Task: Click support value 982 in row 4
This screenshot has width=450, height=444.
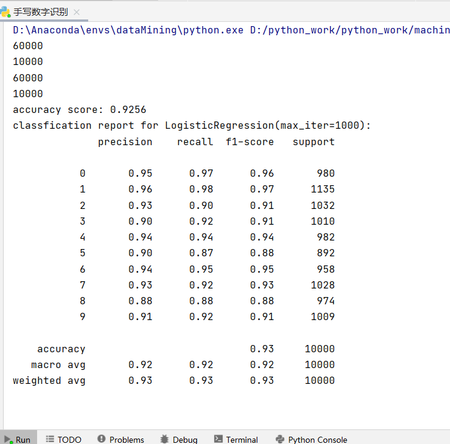Action: (326, 237)
